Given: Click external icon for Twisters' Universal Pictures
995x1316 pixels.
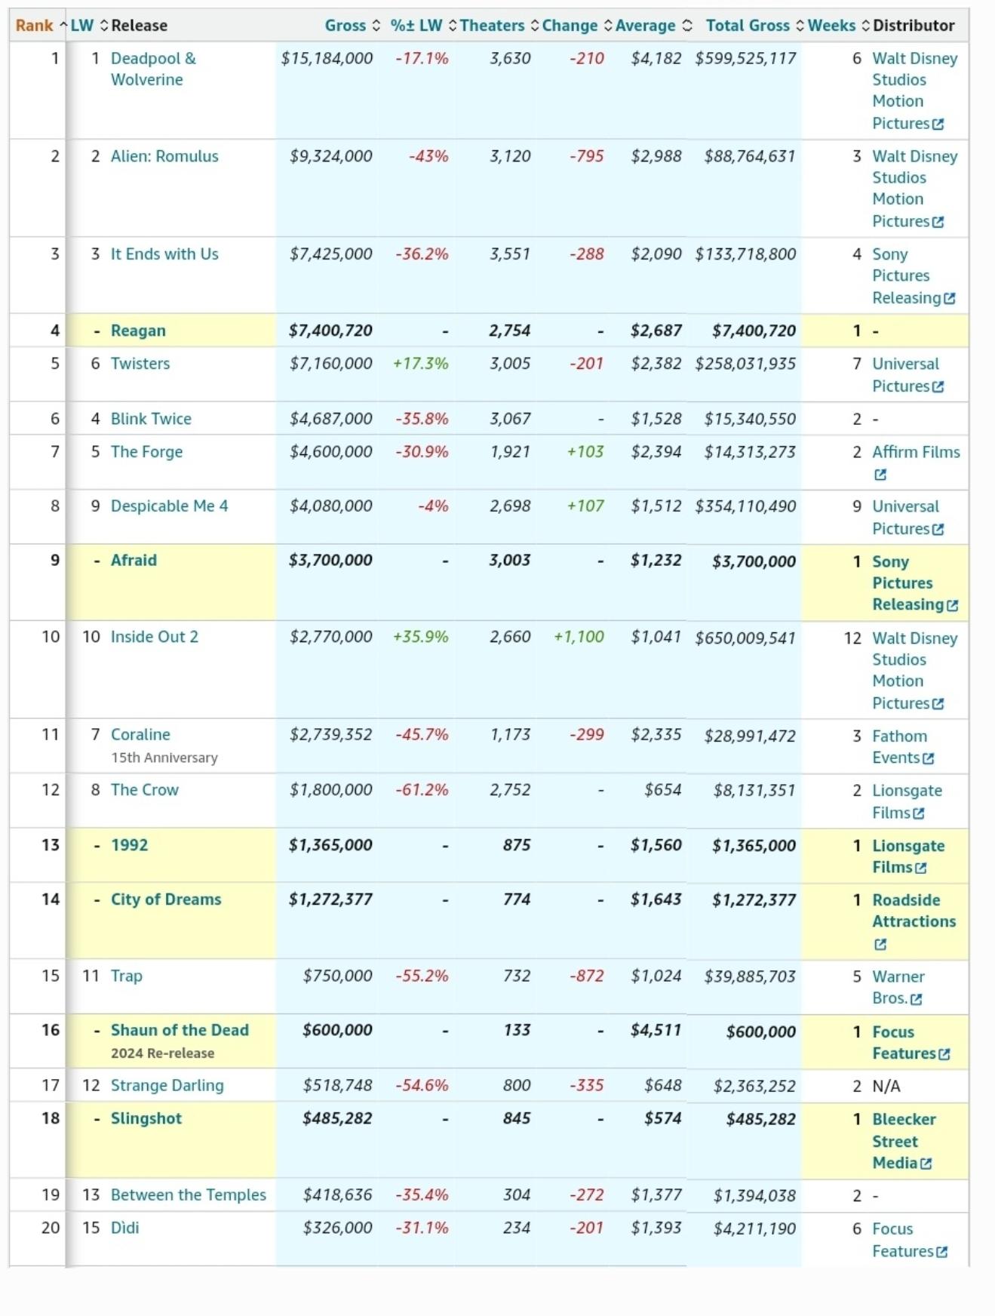Looking at the screenshot, I should (x=938, y=387).
